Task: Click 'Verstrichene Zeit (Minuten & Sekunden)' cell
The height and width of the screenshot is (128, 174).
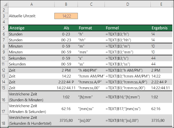Action: pos(32,109)
